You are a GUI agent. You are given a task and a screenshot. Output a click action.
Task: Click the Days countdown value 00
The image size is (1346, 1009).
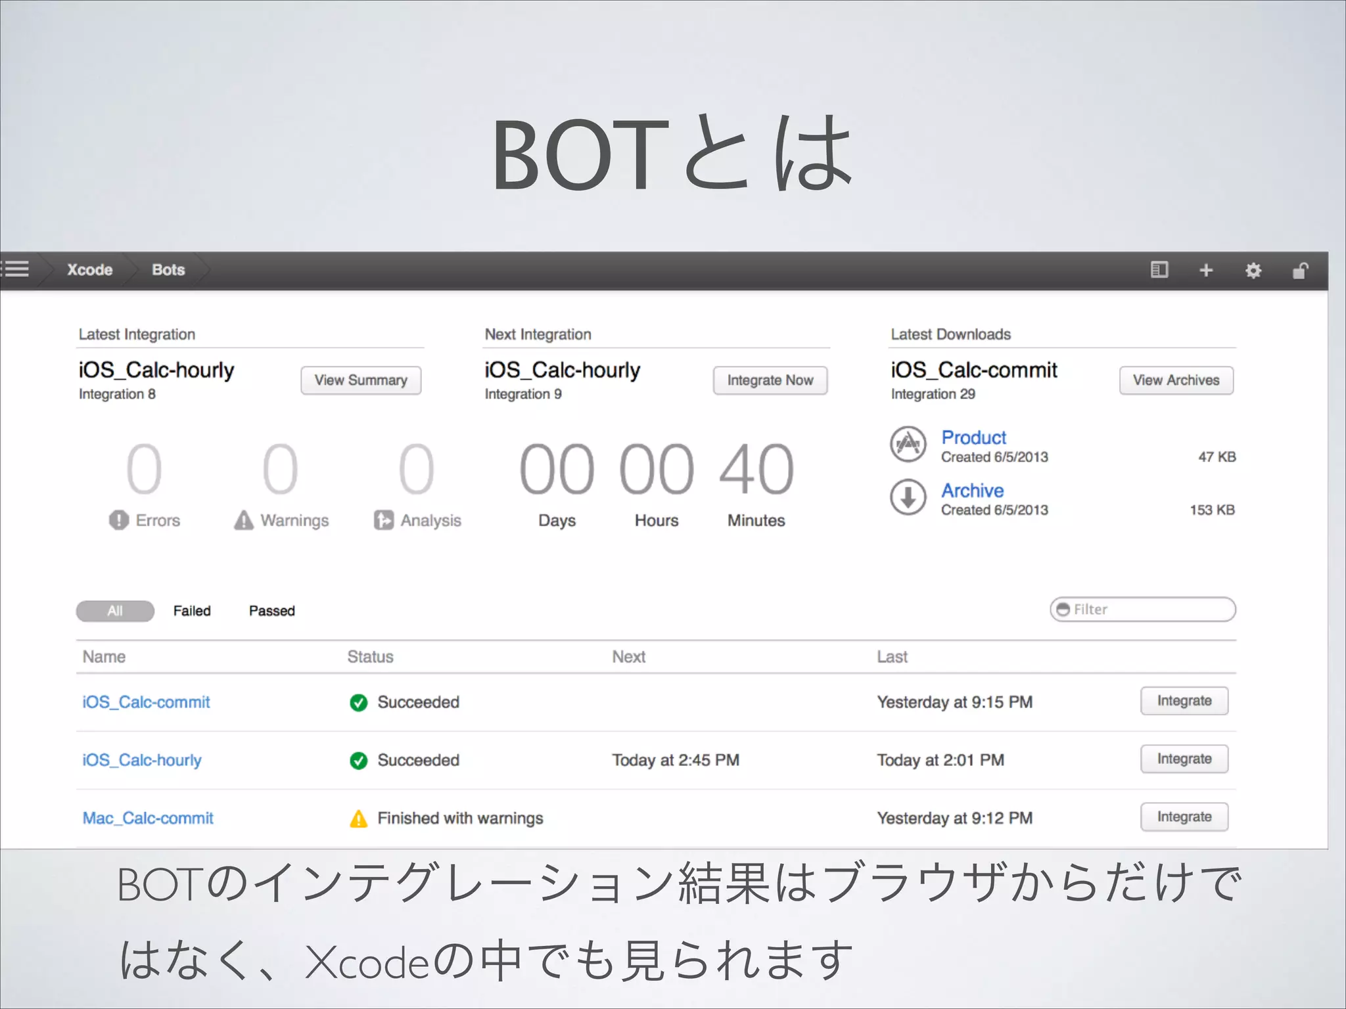coord(557,468)
